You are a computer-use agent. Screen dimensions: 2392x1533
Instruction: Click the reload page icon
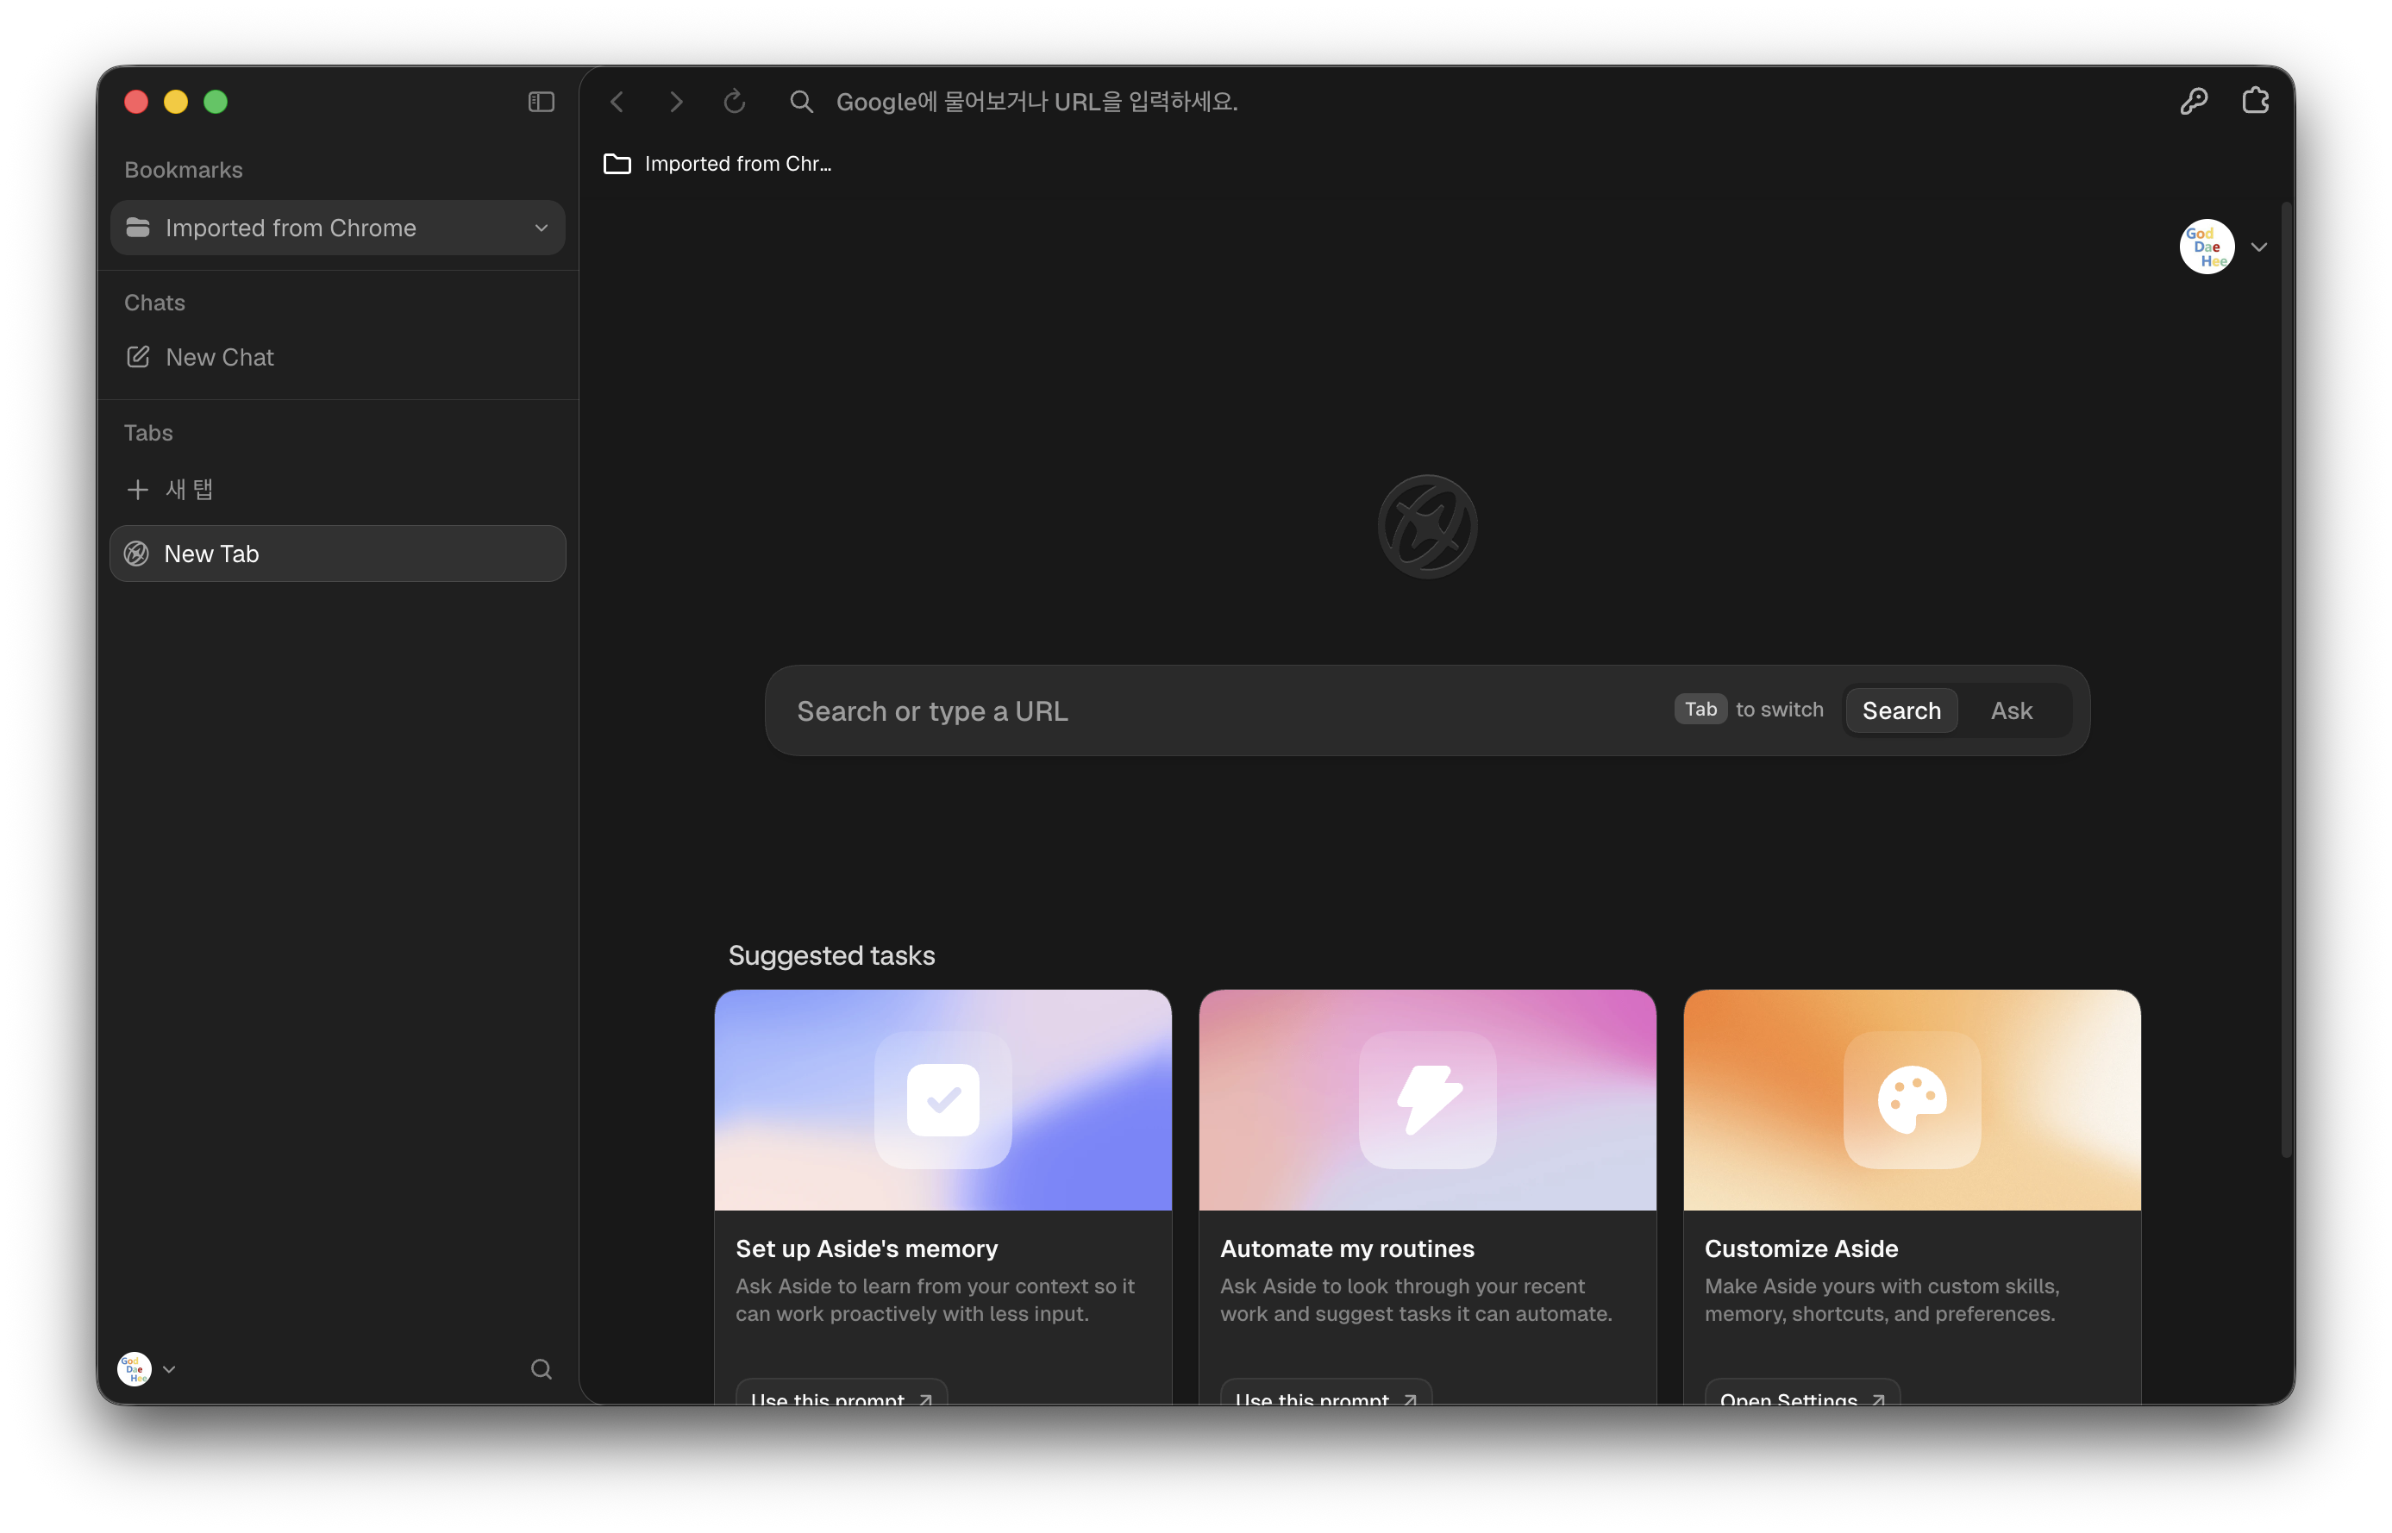735,102
